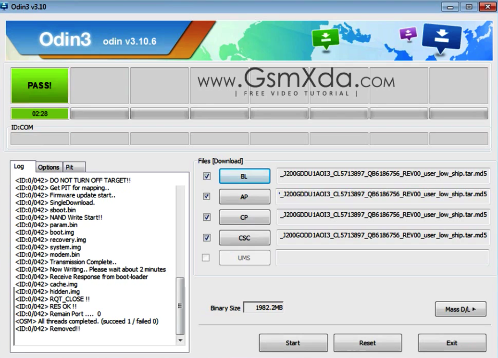Browse for an AP firmware file
This screenshot has width=498, height=358.
point(244,196)
